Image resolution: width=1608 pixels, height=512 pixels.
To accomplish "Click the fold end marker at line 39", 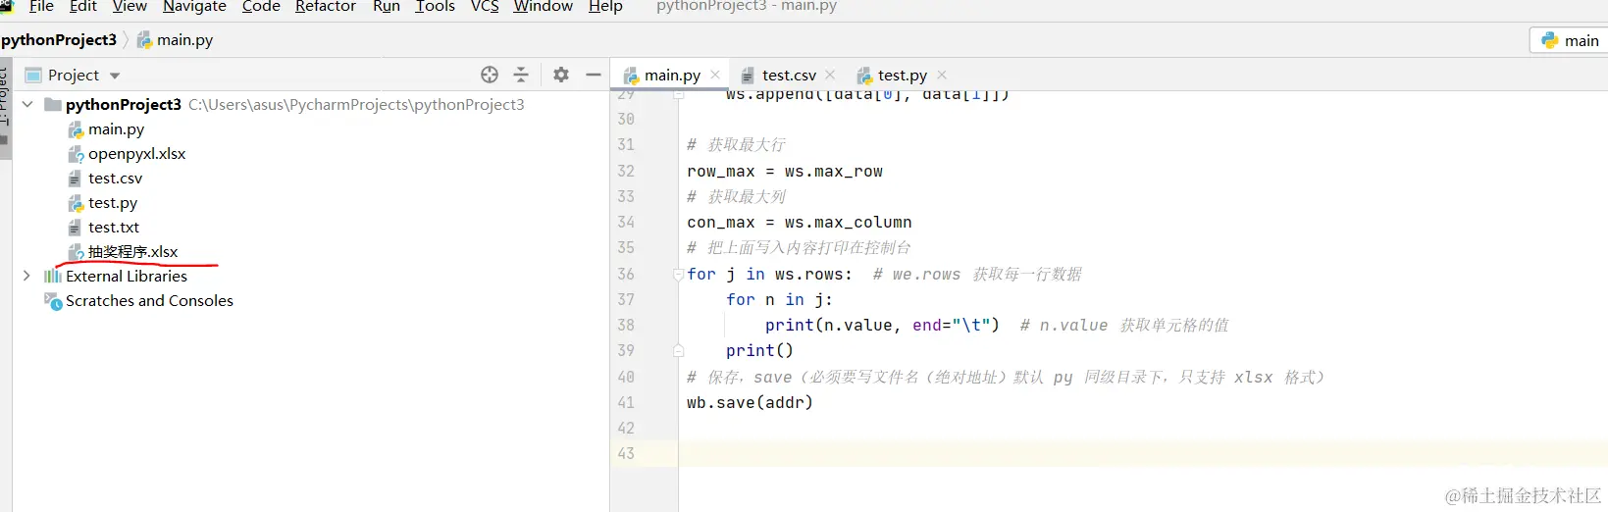I will point(678,350).
